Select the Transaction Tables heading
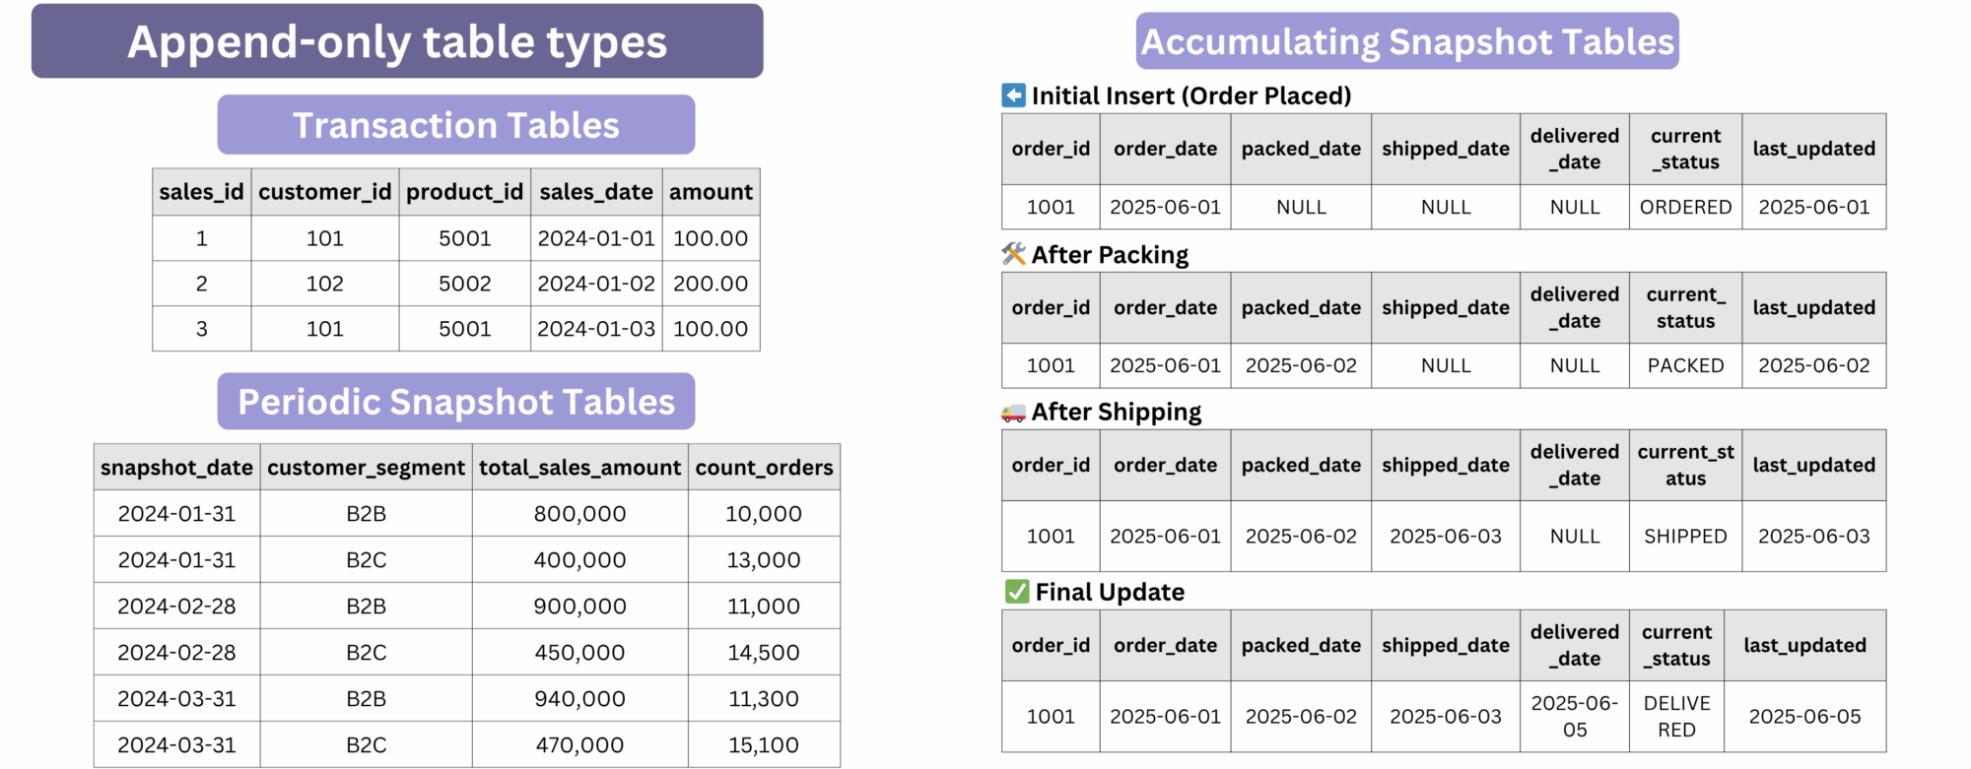Image resolution: width=1971 pixels, height=769 pixels. tap(455, 125)
